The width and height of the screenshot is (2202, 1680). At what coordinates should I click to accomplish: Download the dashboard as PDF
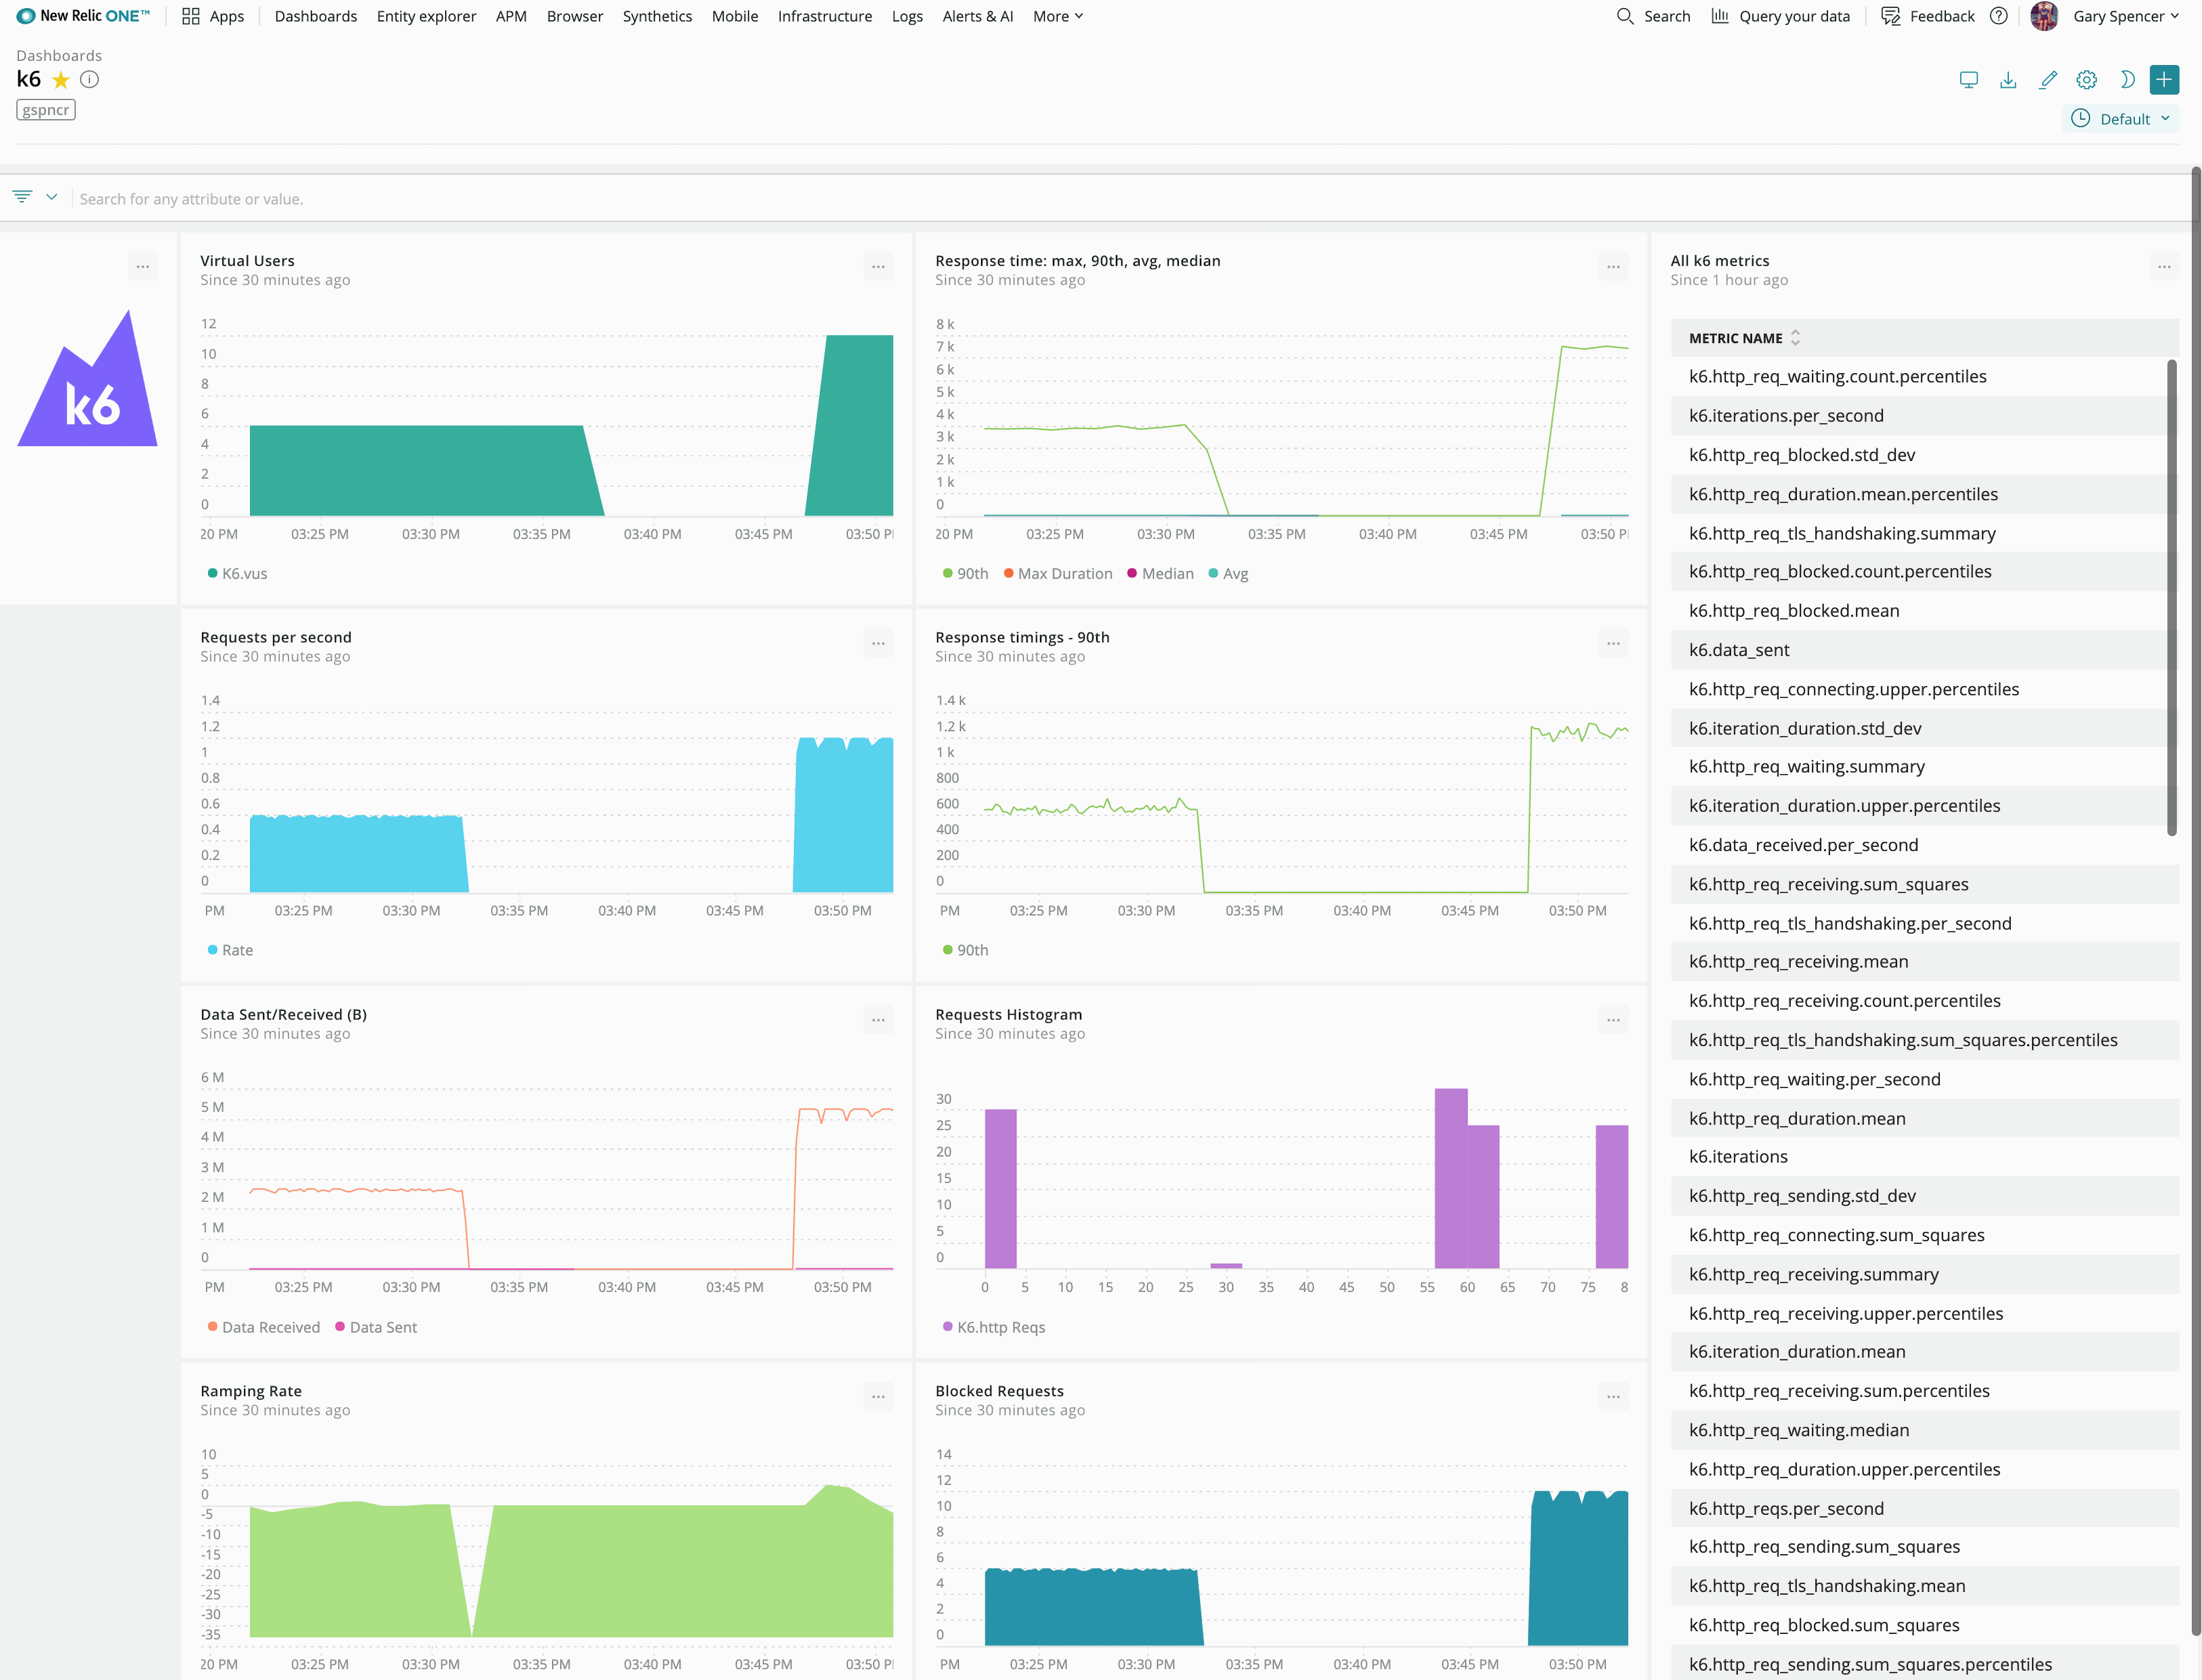tap(2008, 79)
